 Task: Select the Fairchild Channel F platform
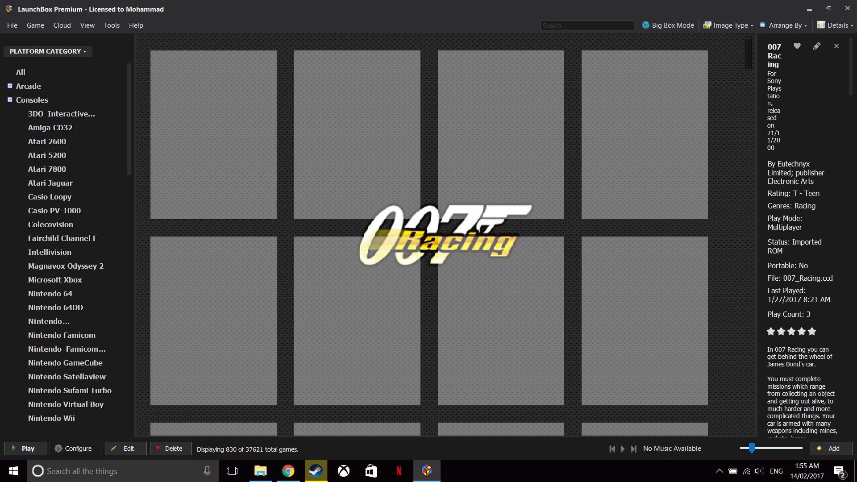point(62,238)
